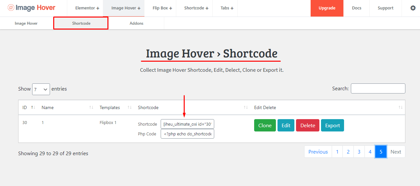The image size is (420, 186).
Task: Switch to the Addons sub-tab
Action: coord(136,23)
